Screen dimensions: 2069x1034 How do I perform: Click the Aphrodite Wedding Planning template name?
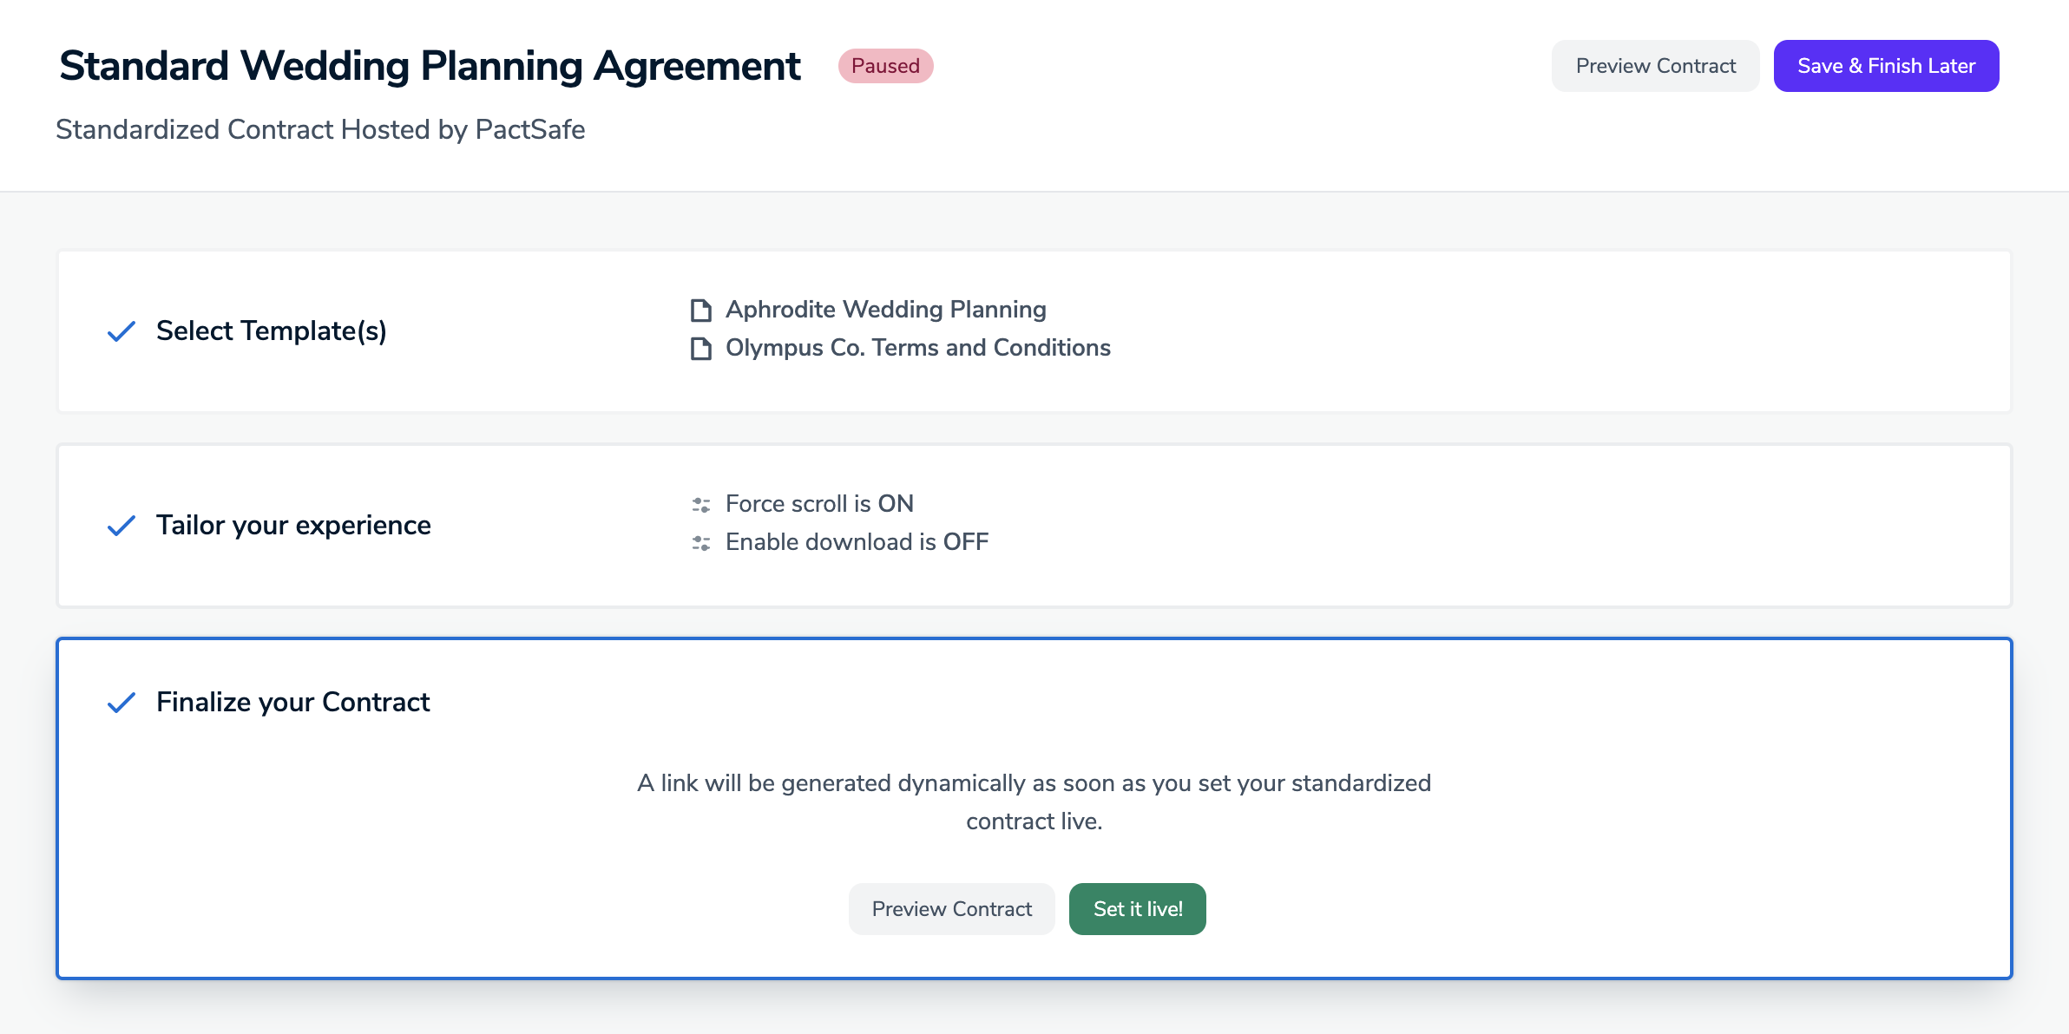tap(885, 310)
